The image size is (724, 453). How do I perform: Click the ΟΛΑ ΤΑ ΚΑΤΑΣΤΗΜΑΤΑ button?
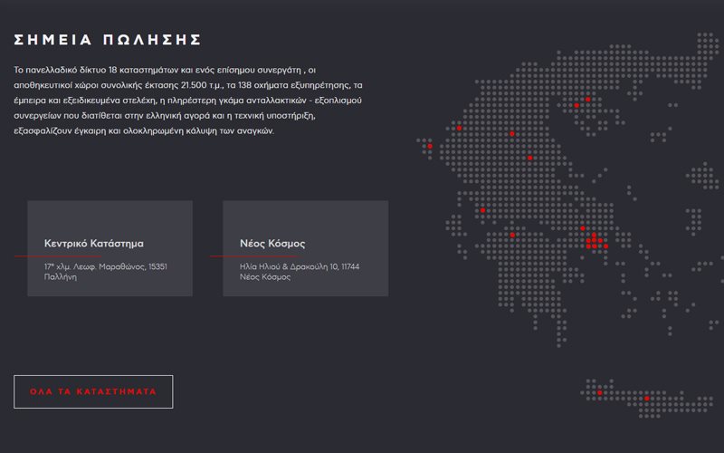coord(93,391)
